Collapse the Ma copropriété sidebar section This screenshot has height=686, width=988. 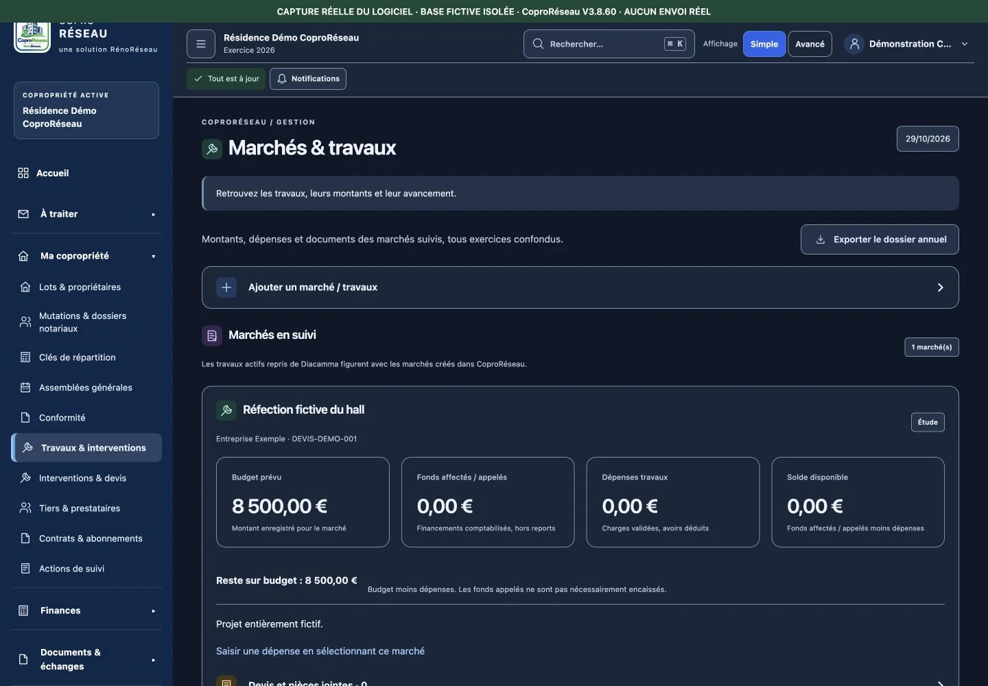click(86, 256)
